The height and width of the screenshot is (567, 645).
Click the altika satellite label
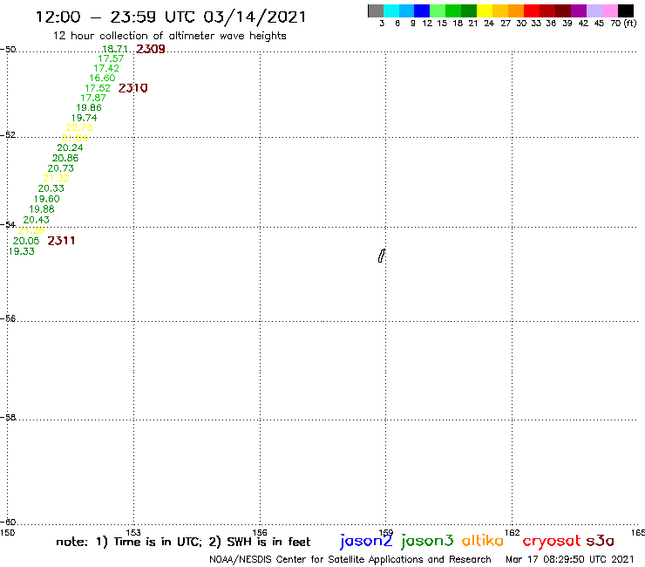coord(483,541)
